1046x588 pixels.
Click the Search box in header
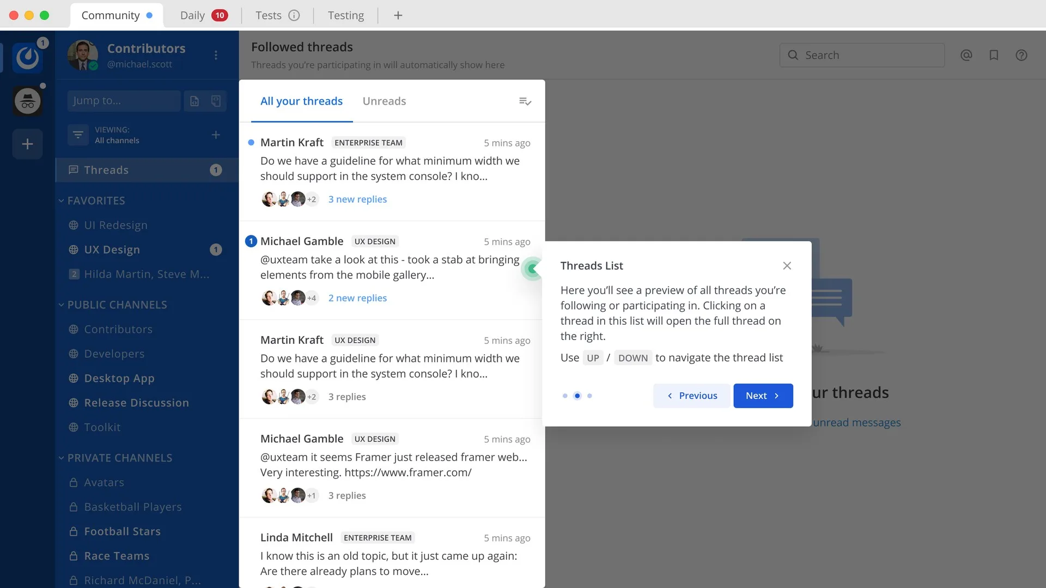pyautogui.click(x=862, y=55)
